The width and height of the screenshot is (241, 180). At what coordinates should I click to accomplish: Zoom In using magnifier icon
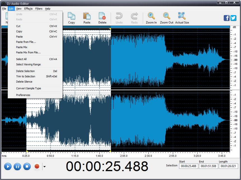click(x=151, y=16)
